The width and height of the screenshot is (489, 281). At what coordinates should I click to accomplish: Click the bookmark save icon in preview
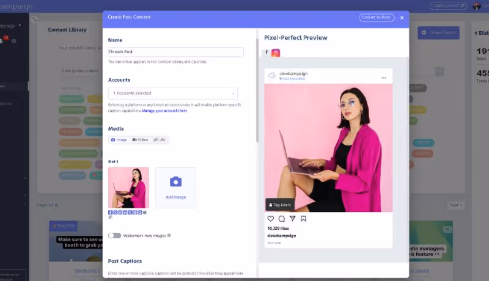point(303,219)
